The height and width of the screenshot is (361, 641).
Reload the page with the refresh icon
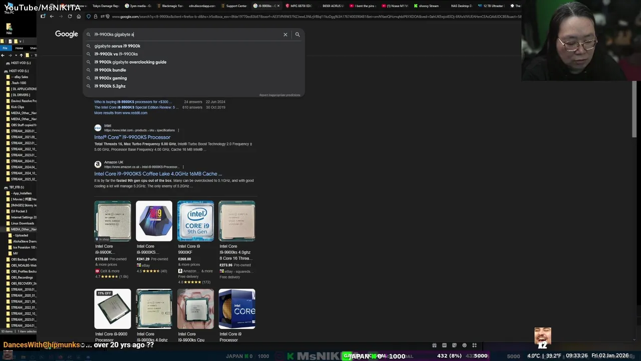[x=70, y=17]
